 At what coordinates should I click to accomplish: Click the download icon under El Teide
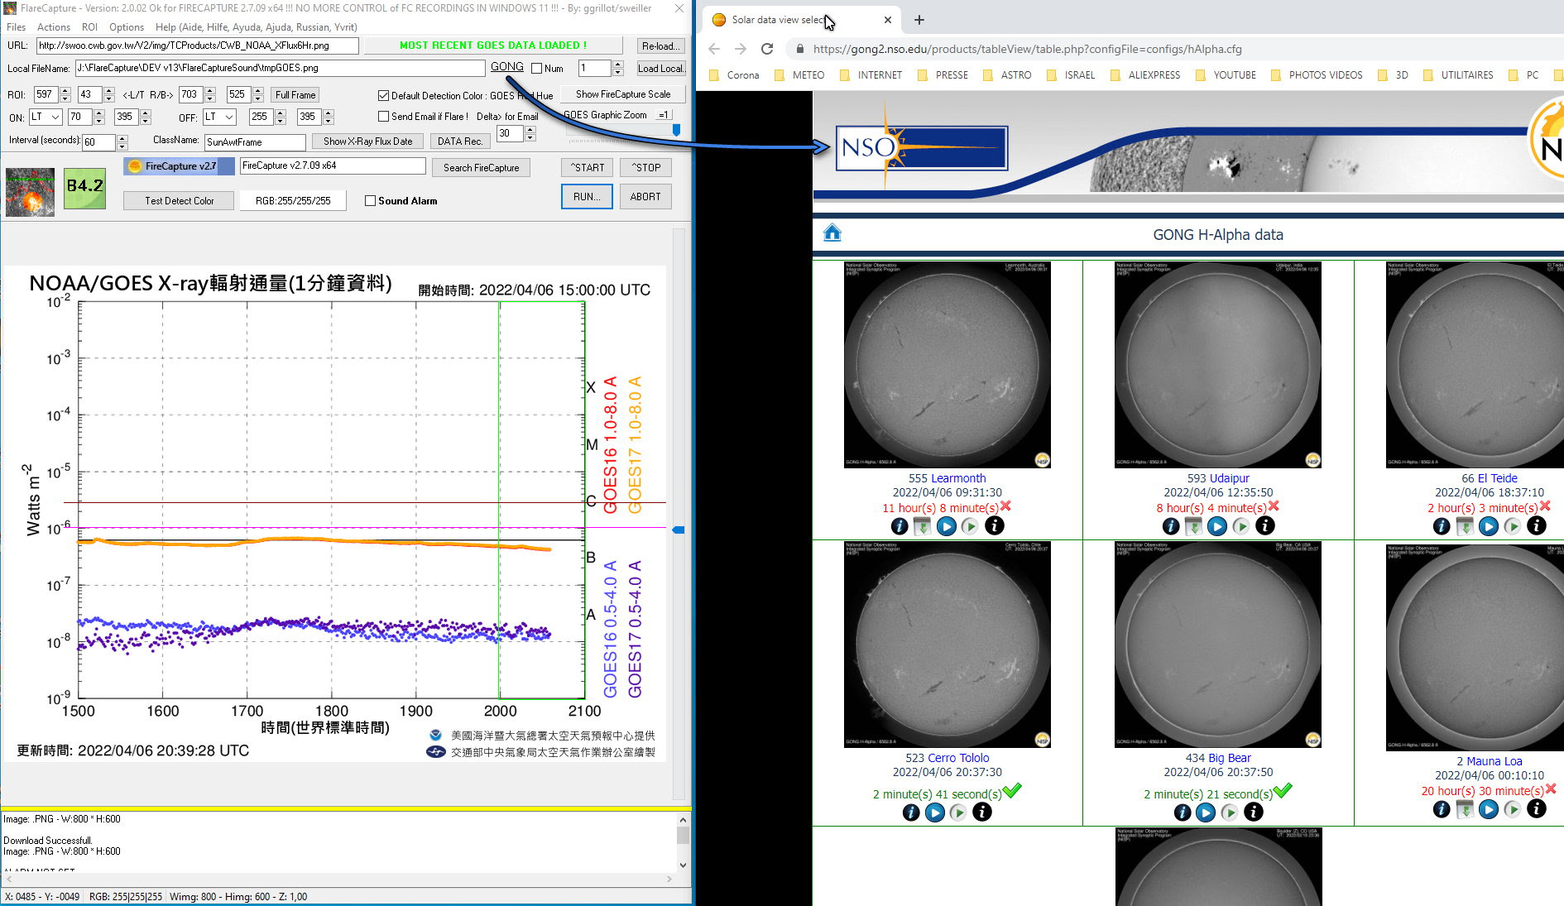click(1465, 526)
